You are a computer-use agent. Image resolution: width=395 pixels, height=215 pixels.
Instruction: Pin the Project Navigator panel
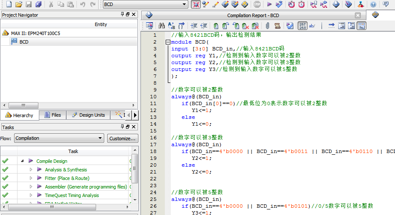(122, 15)
